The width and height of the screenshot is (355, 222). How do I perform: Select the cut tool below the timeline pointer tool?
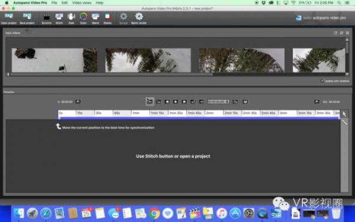click(x=344, y=123)
